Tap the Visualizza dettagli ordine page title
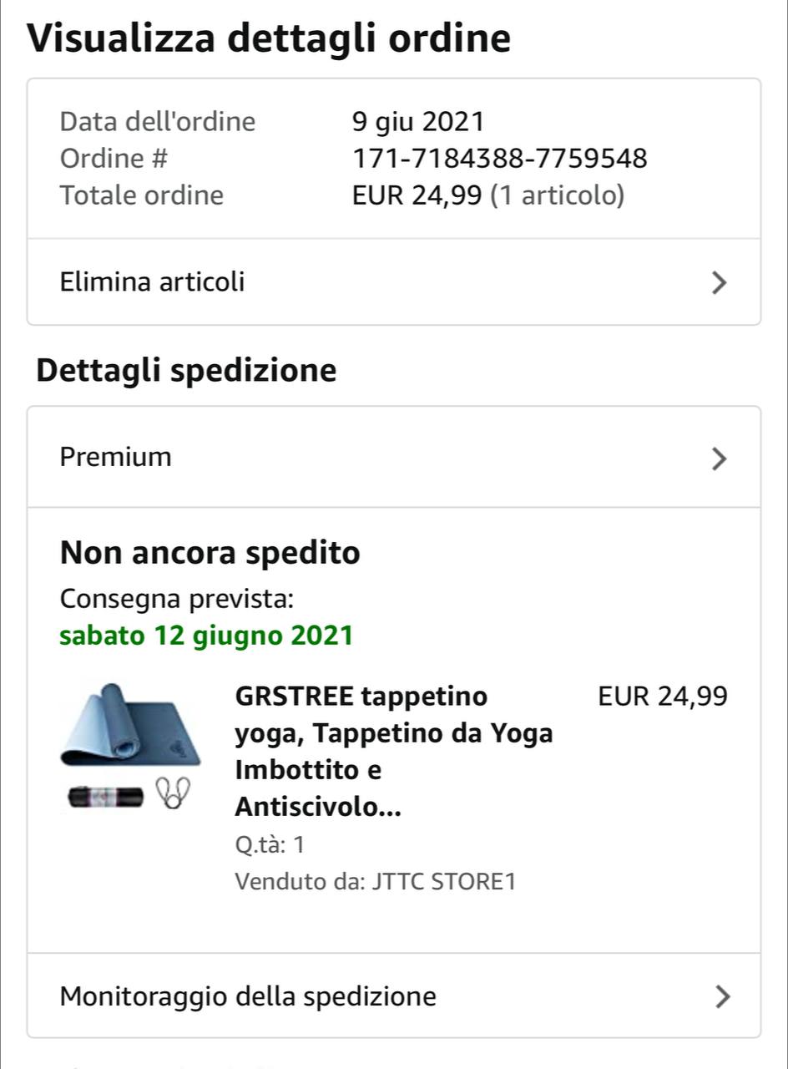Viewport: 788px width, 1069px height. pyautogui.click(x=269, y=38)
